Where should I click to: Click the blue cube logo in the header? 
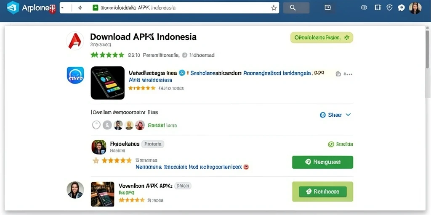pos(13,8)
